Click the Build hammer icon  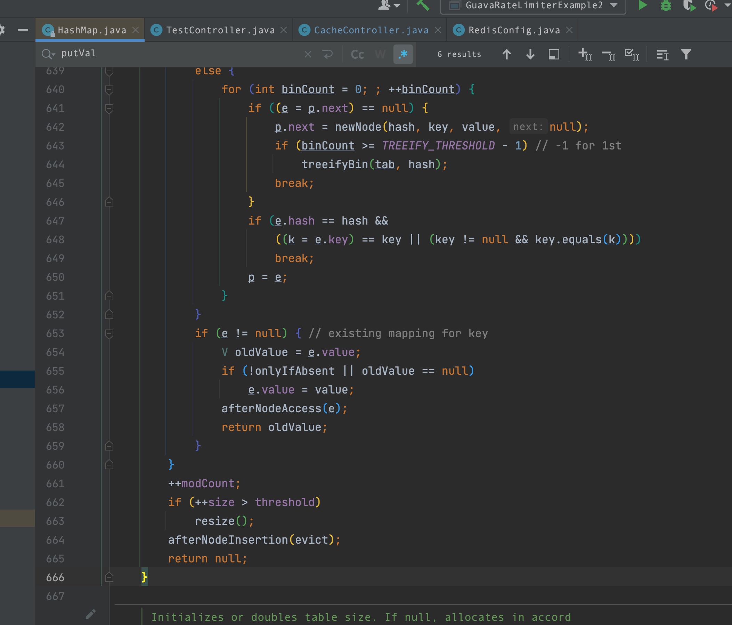coord(423,6)
